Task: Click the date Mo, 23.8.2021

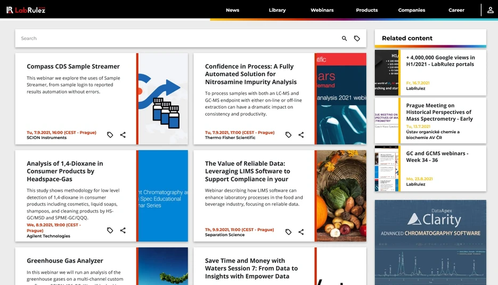Action: [x=419, y=179]
